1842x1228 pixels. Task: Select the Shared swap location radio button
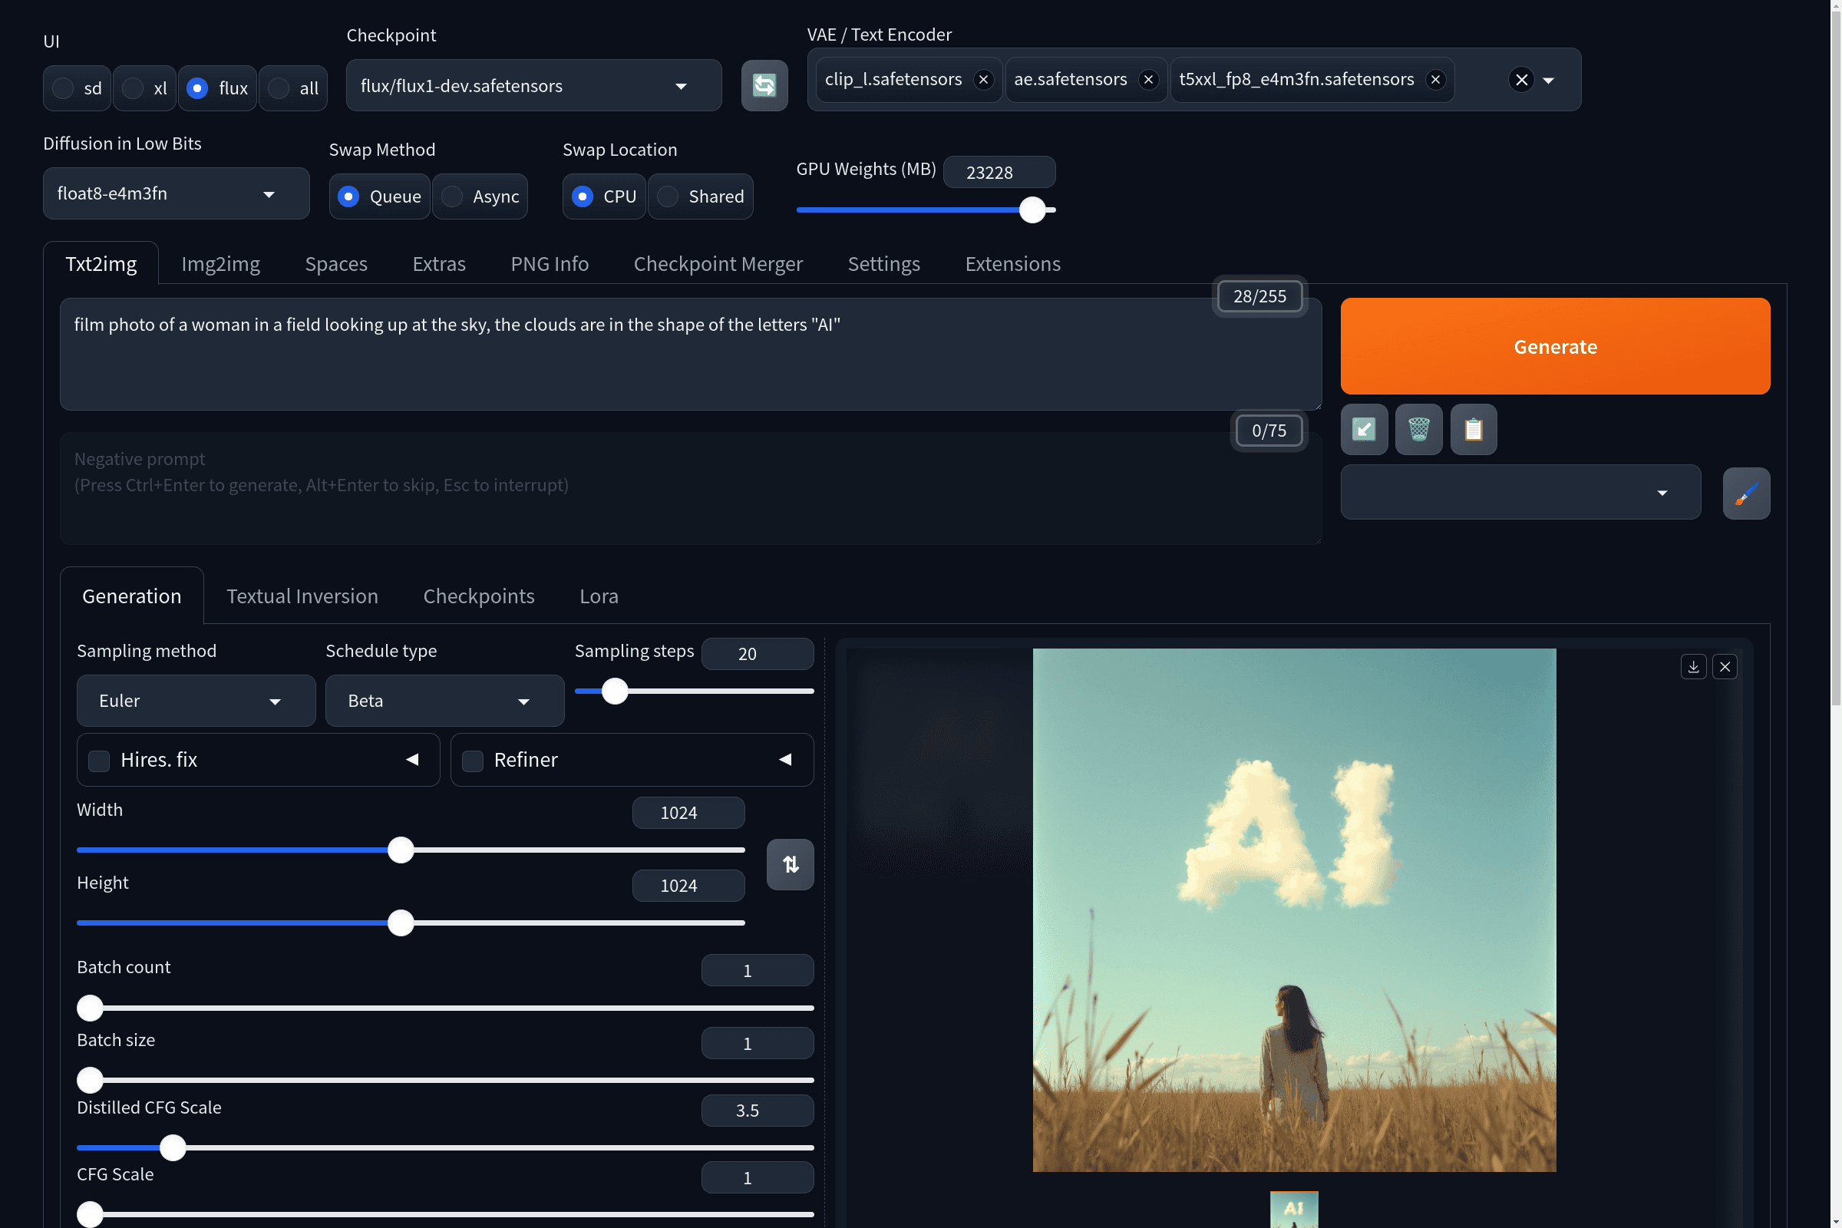668,195
